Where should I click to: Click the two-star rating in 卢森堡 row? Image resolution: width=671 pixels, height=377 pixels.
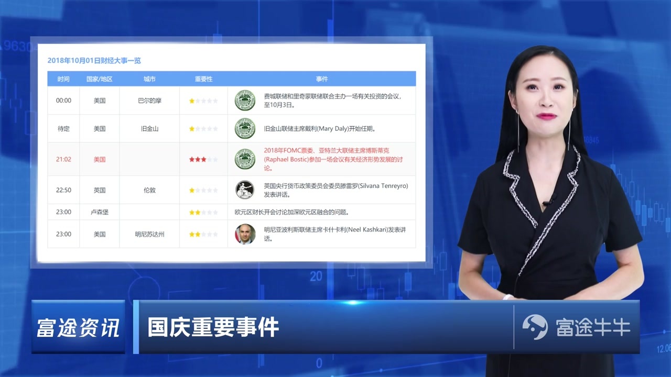(x=203, y=212)
